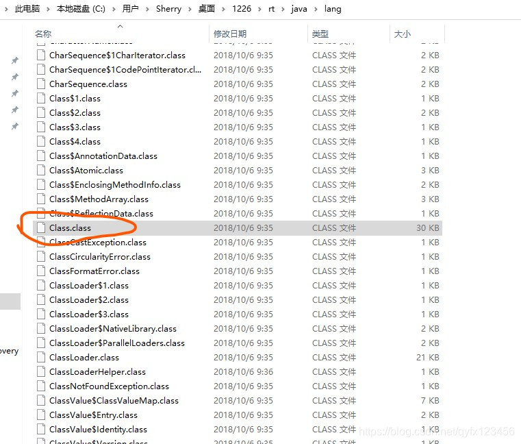
Task: Click the file icon of ClassLoader$NativeLibrary.class
Action: [x=41, y=328]
